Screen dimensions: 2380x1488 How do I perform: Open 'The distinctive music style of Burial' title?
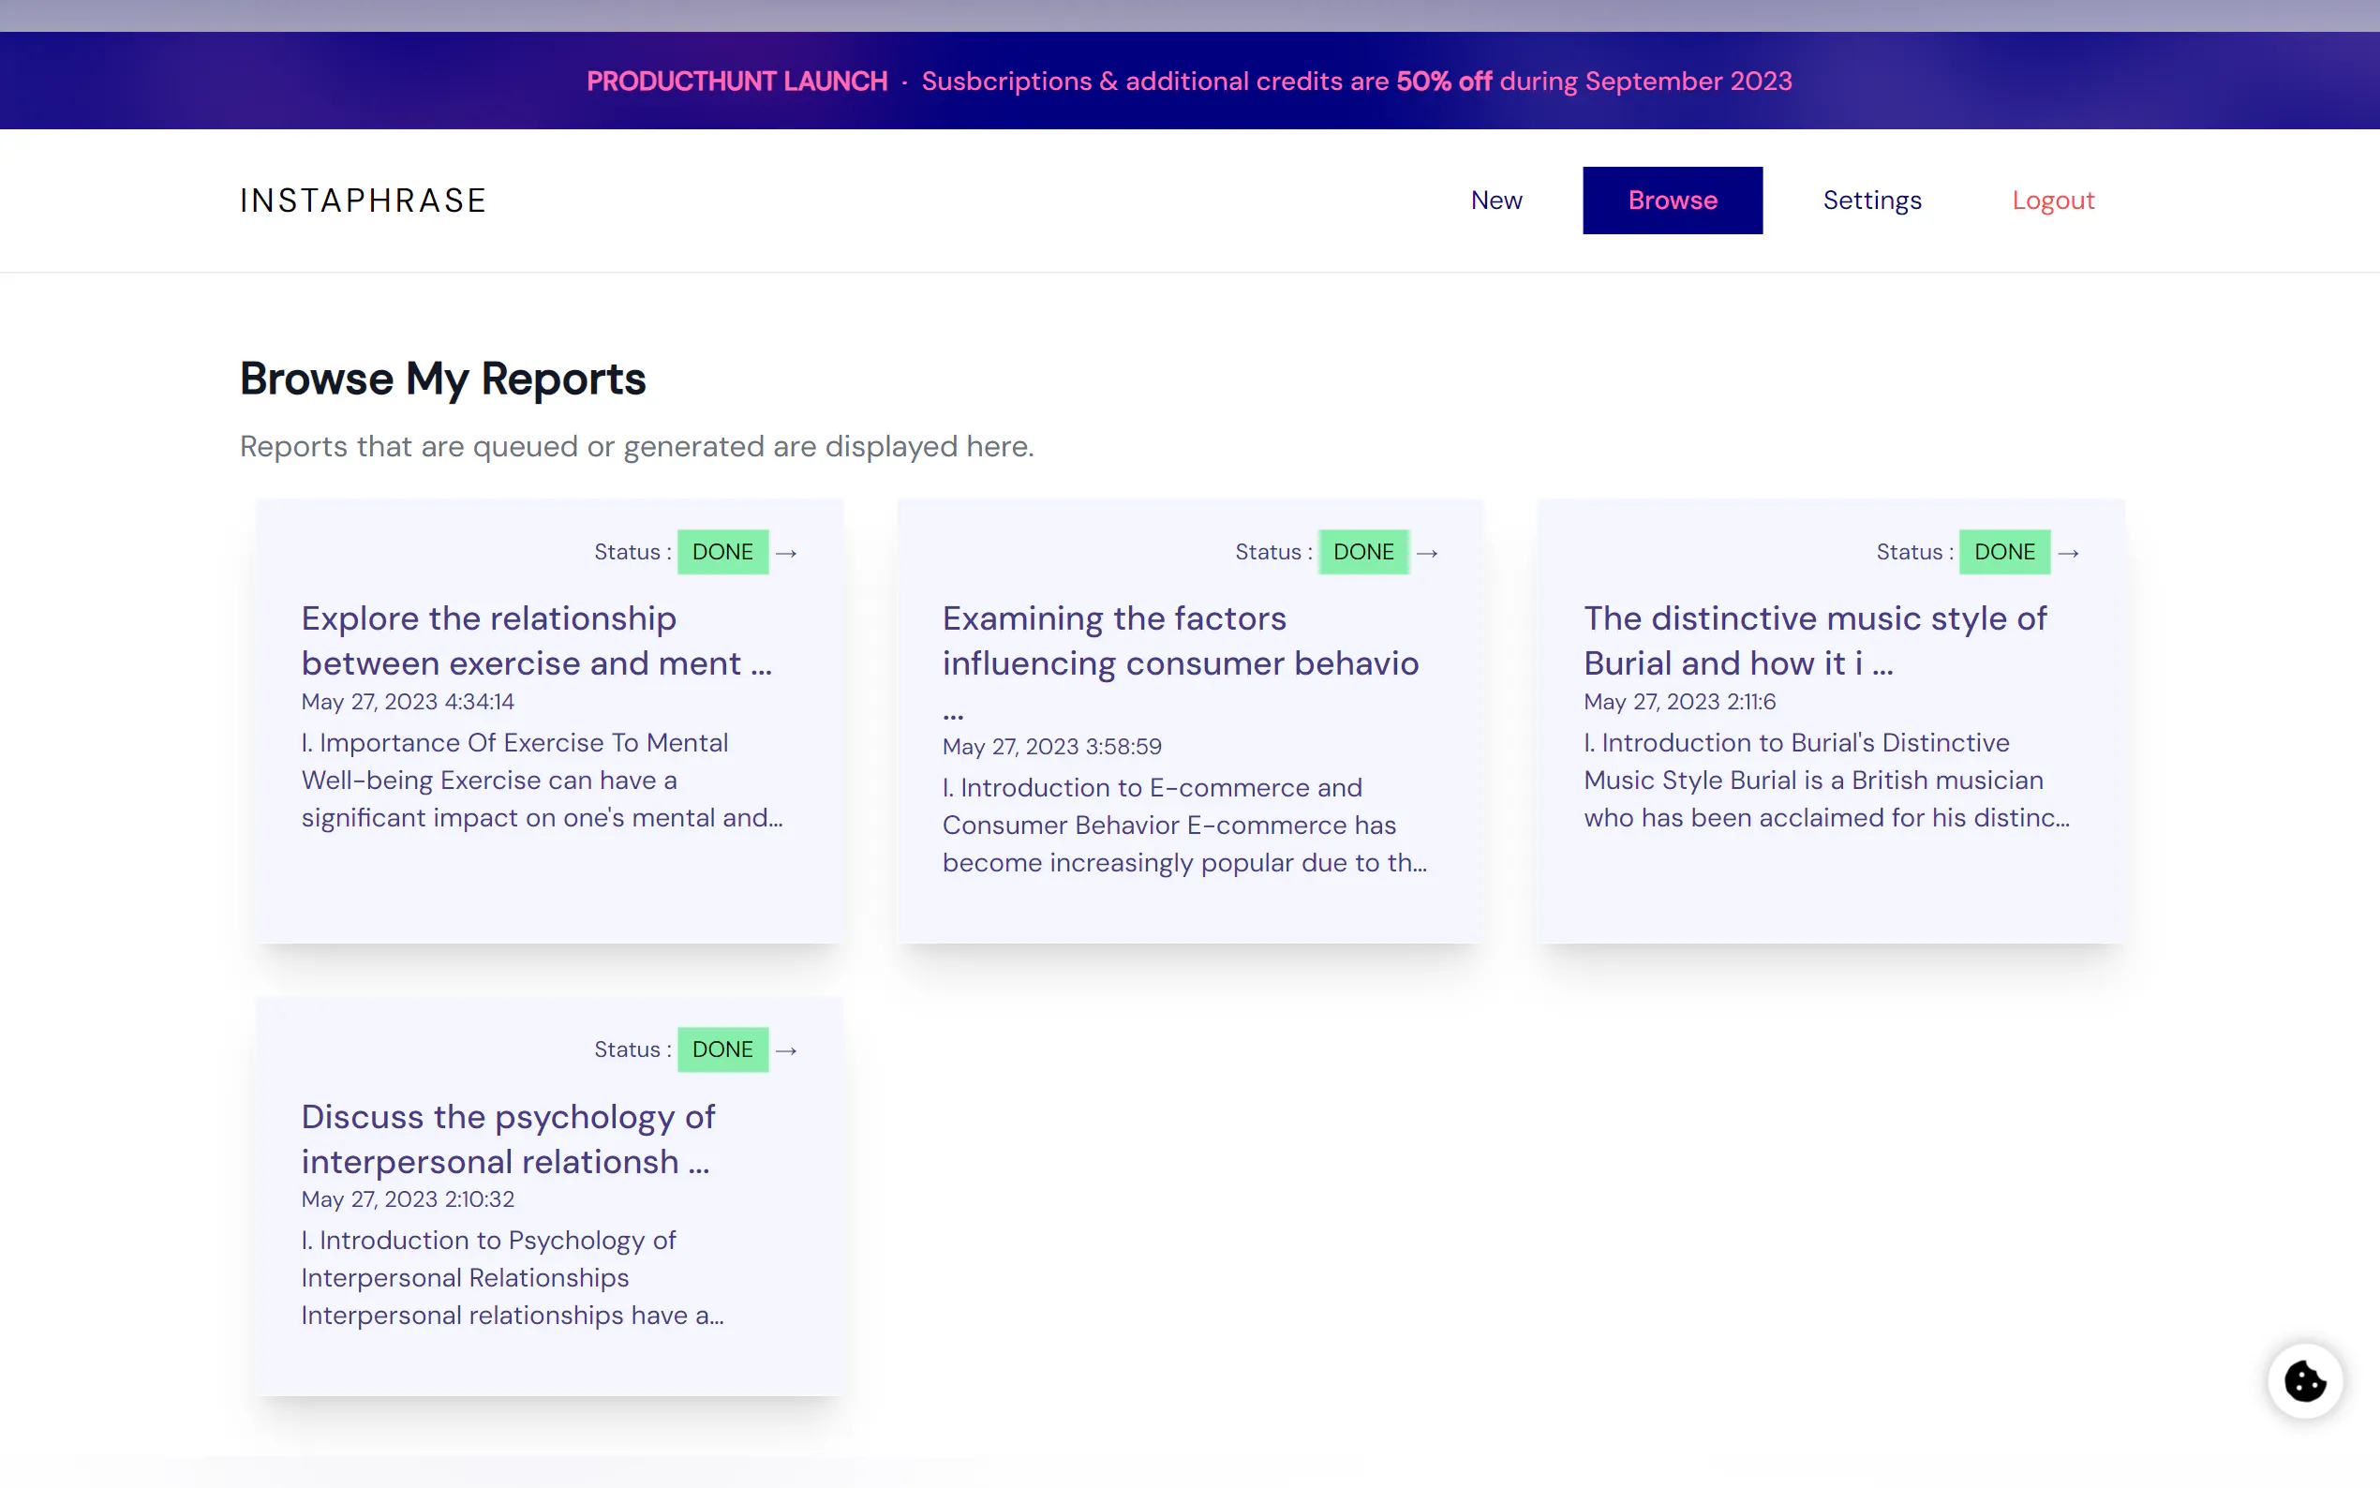coord(1814,641)
